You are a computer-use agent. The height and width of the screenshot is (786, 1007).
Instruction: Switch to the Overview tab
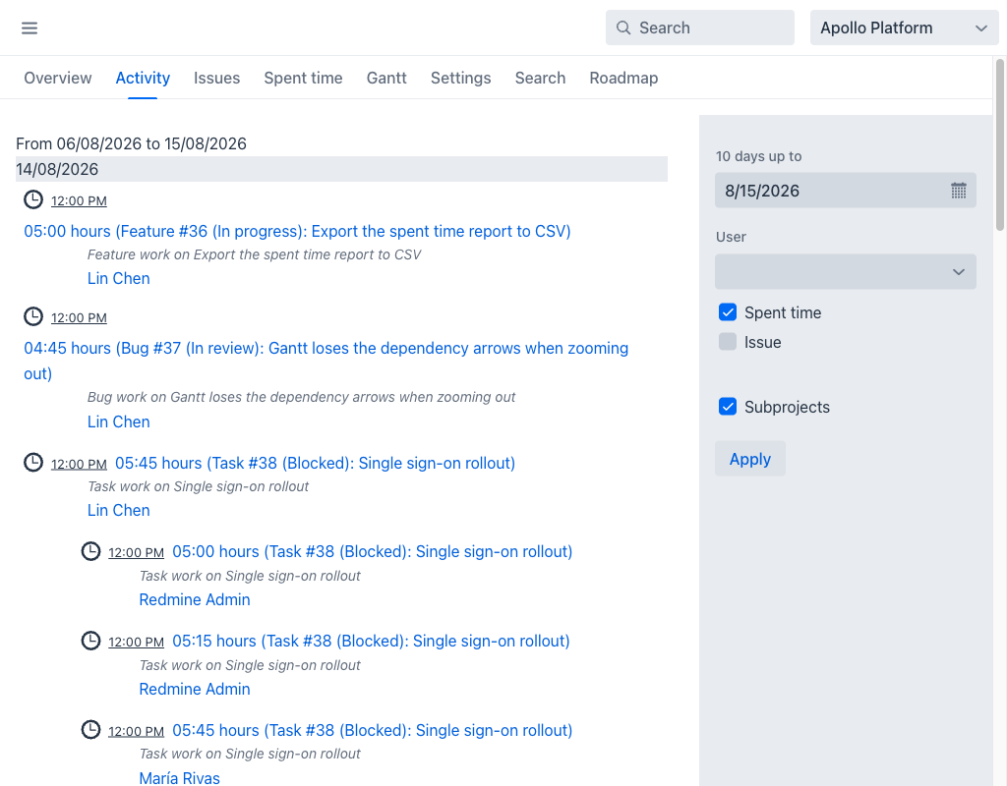click(58, 78)
